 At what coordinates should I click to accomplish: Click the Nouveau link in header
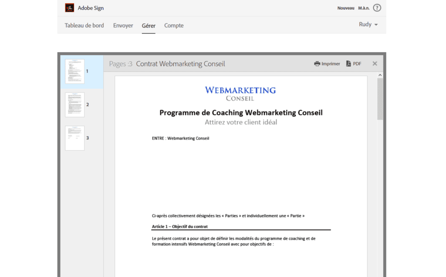point(345,8)
